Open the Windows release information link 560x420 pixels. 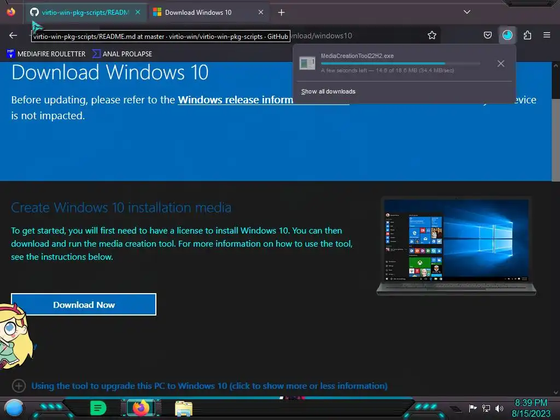click(x=236, y=100)
